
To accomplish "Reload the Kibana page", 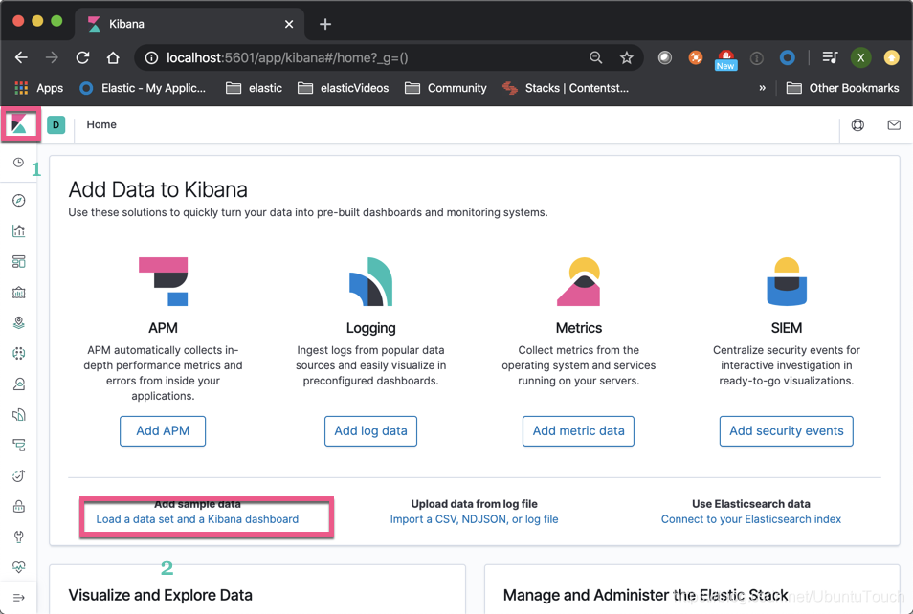I will [82, 57].
